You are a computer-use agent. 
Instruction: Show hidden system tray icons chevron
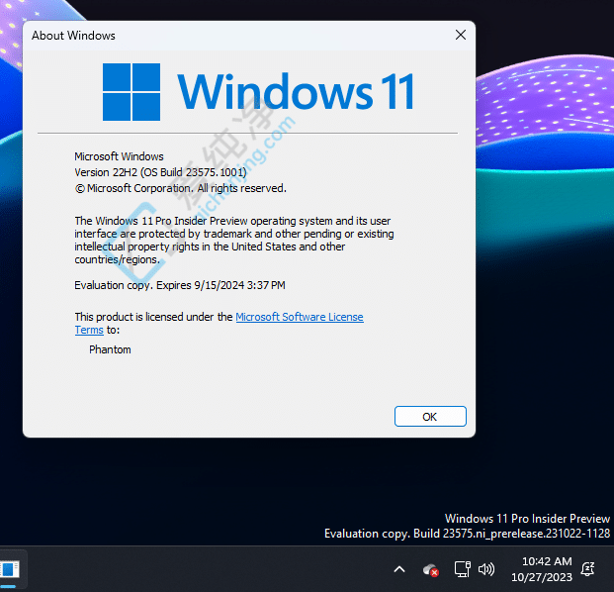coord(399,569)
